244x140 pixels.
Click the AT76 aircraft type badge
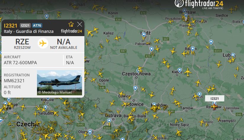(37, 25)
